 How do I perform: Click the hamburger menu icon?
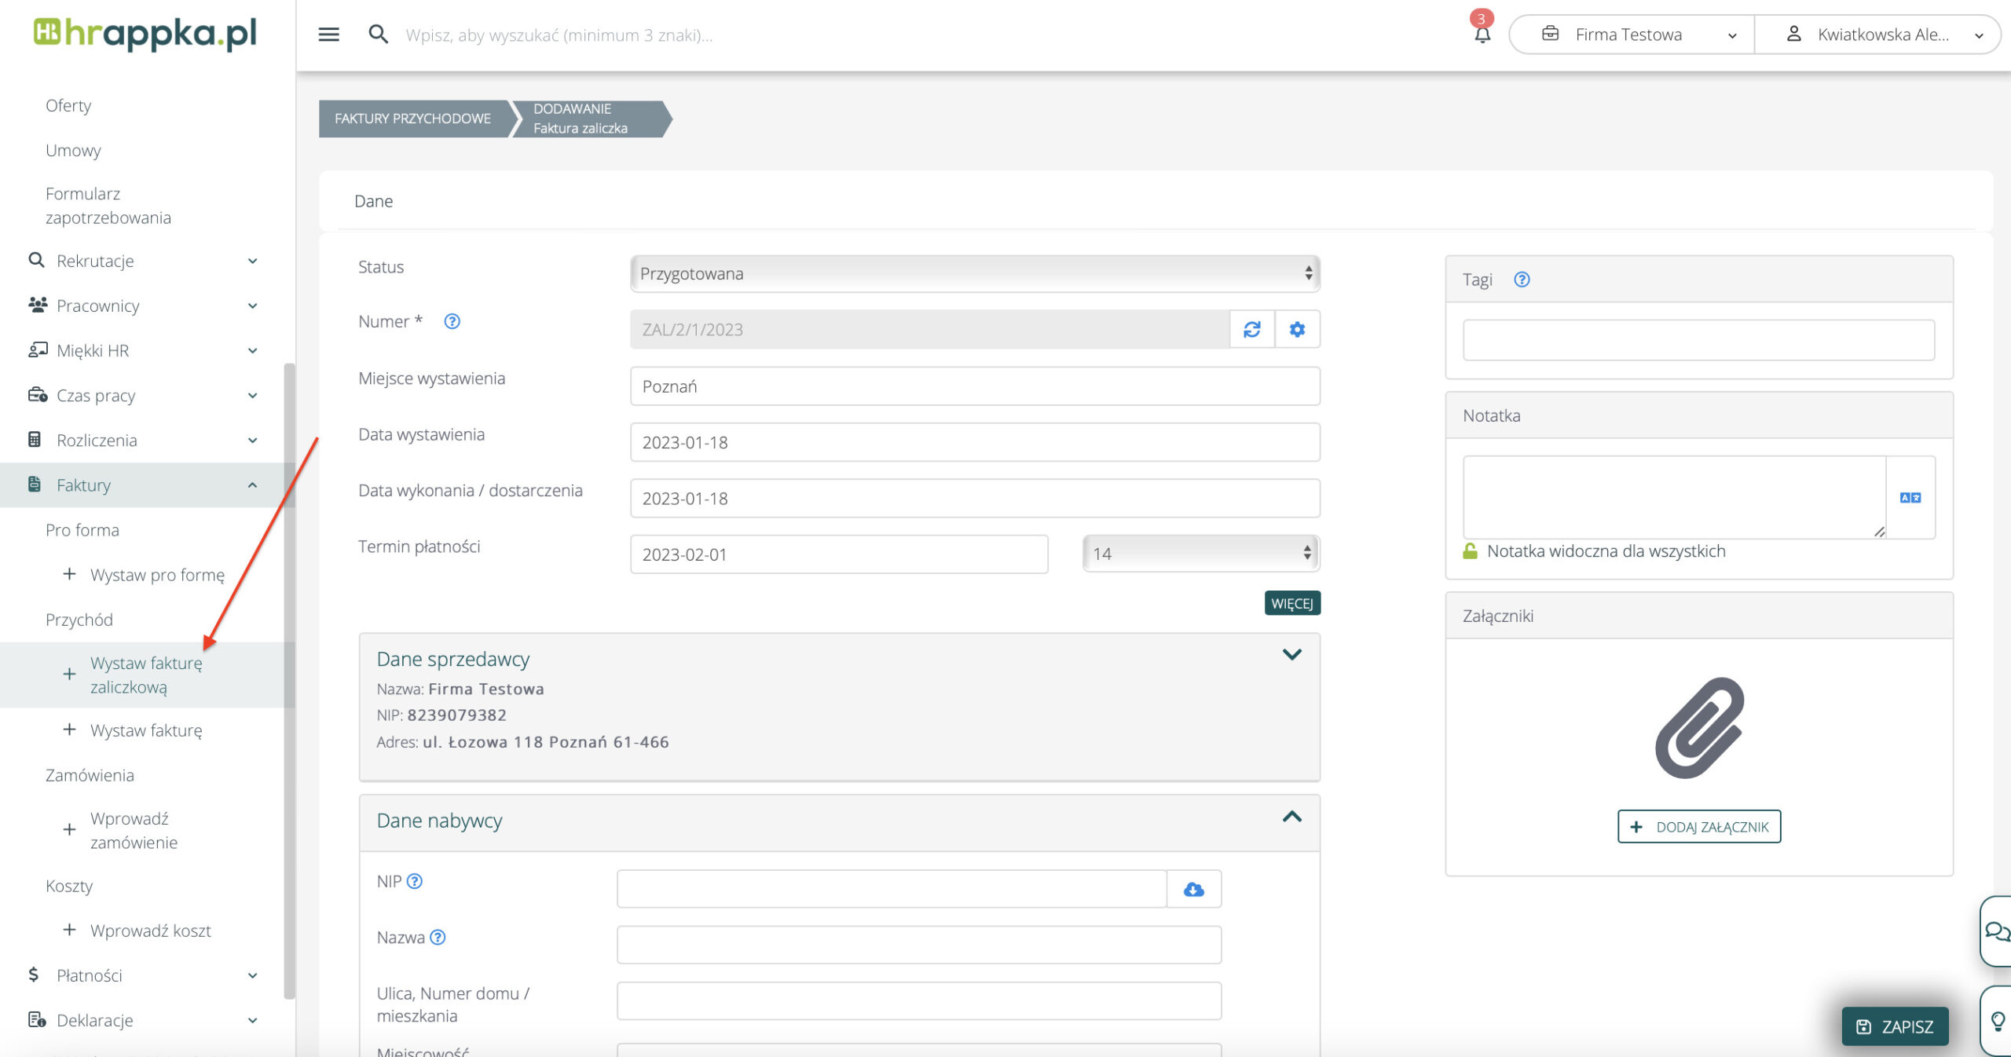[x=328, y=35]
